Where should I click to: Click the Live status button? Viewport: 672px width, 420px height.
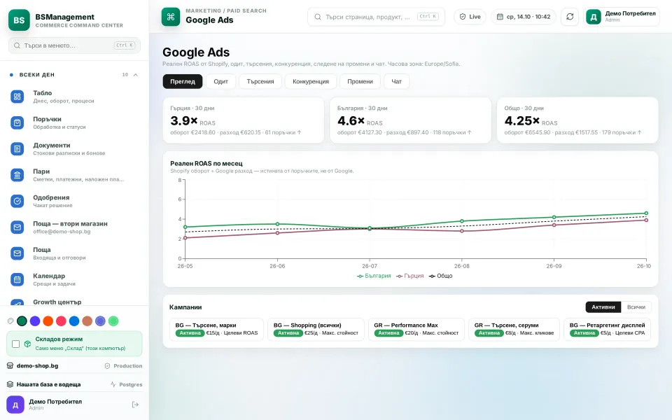pyautogui.click(x=470, y=17)
